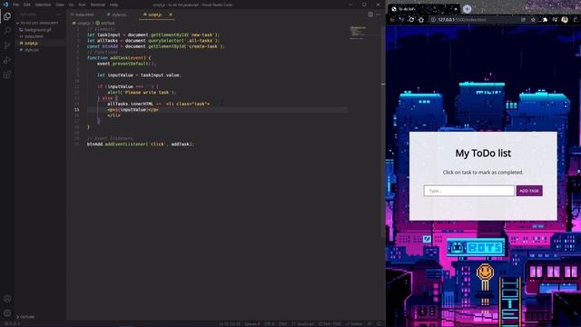The height and width of the screenshot is (327, 581).
Task: Open the Source Control view in activity bar
Action: pyautogui.click(x=7, y=45)
